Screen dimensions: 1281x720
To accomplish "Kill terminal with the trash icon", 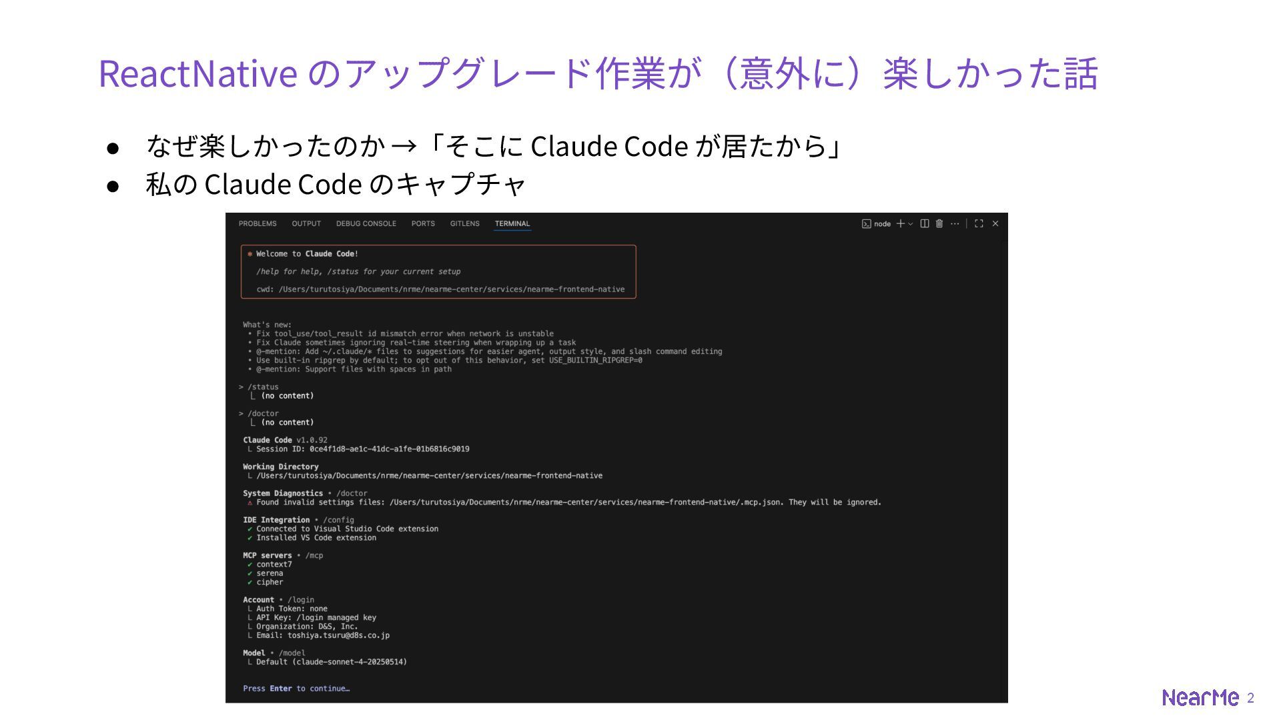I will [x=939, y=224].
